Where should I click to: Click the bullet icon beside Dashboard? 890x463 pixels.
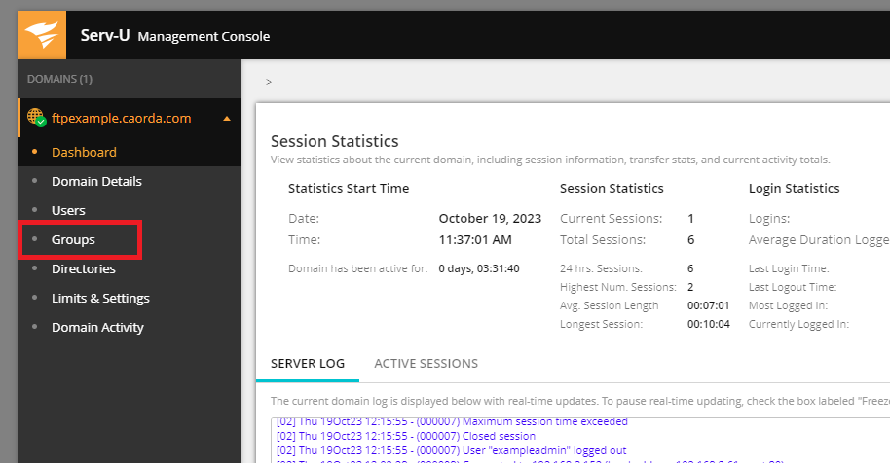35,152
